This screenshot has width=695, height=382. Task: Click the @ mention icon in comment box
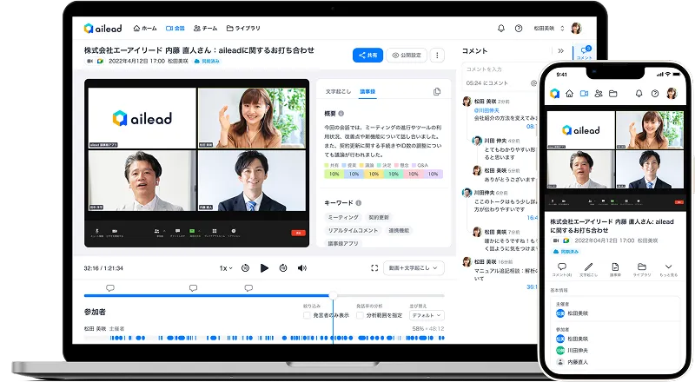[533, 82]
